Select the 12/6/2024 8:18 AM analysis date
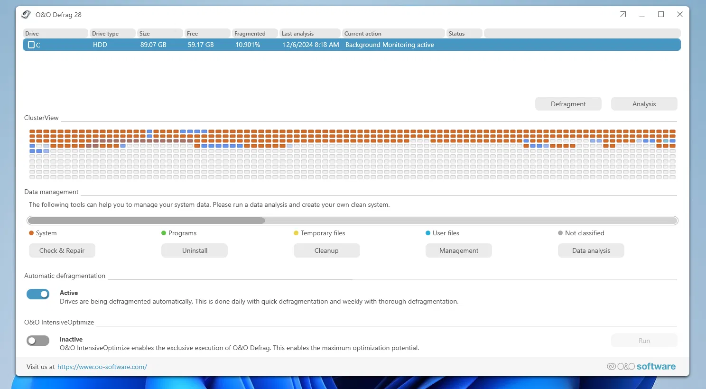This screenshot has height=389, width=706. pos(311,45)
